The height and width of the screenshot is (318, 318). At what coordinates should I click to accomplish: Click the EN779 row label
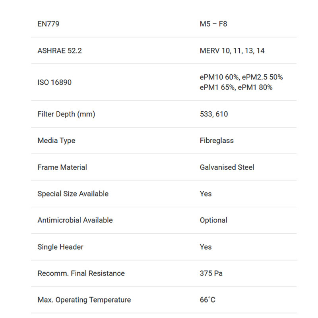coord(48,24)
